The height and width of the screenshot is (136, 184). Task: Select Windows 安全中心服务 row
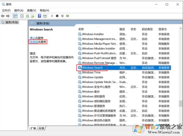[x=124, y=87]
